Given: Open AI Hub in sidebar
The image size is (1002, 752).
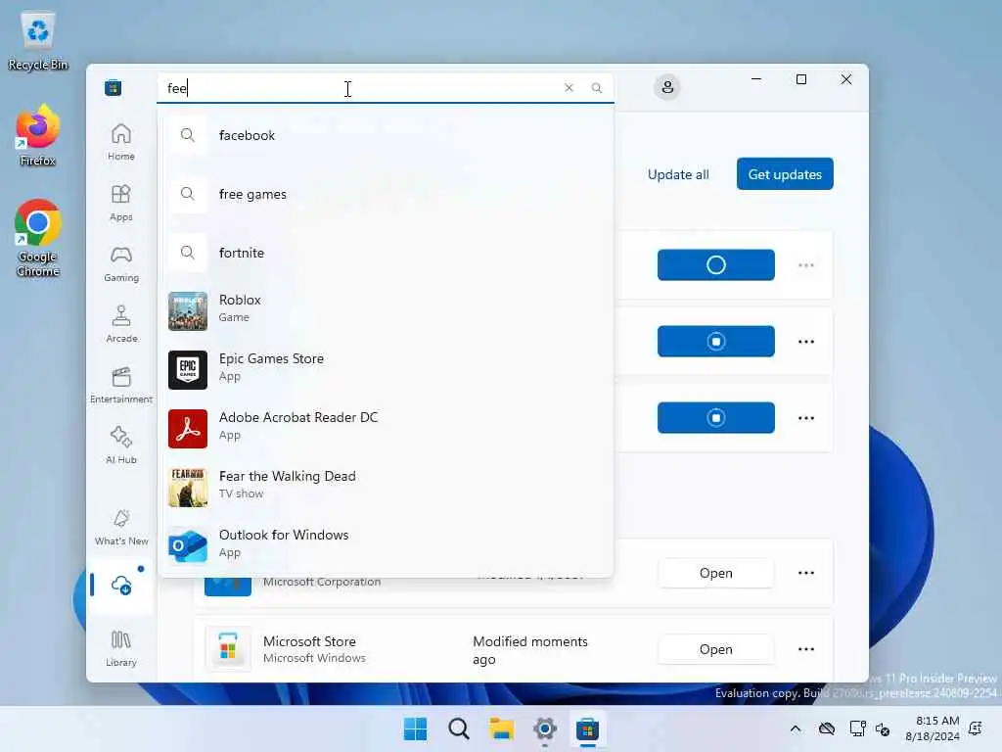Looking at the screenshot, I should pos(120,446).
